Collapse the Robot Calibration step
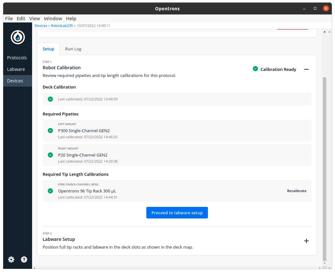 tap(306, 69)
